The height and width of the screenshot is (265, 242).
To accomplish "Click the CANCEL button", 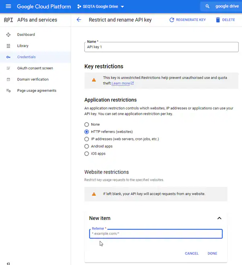I will (x=192, y=253).
